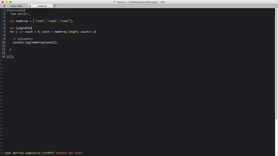
Task: Click the 'item3' string in array
Action: [x=65, y=21]
